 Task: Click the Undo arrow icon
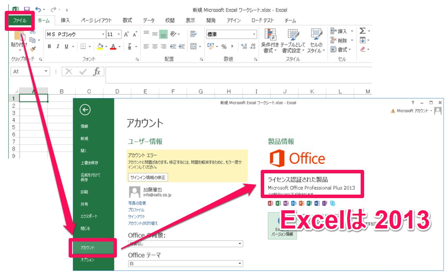click(x=38, y=10)
